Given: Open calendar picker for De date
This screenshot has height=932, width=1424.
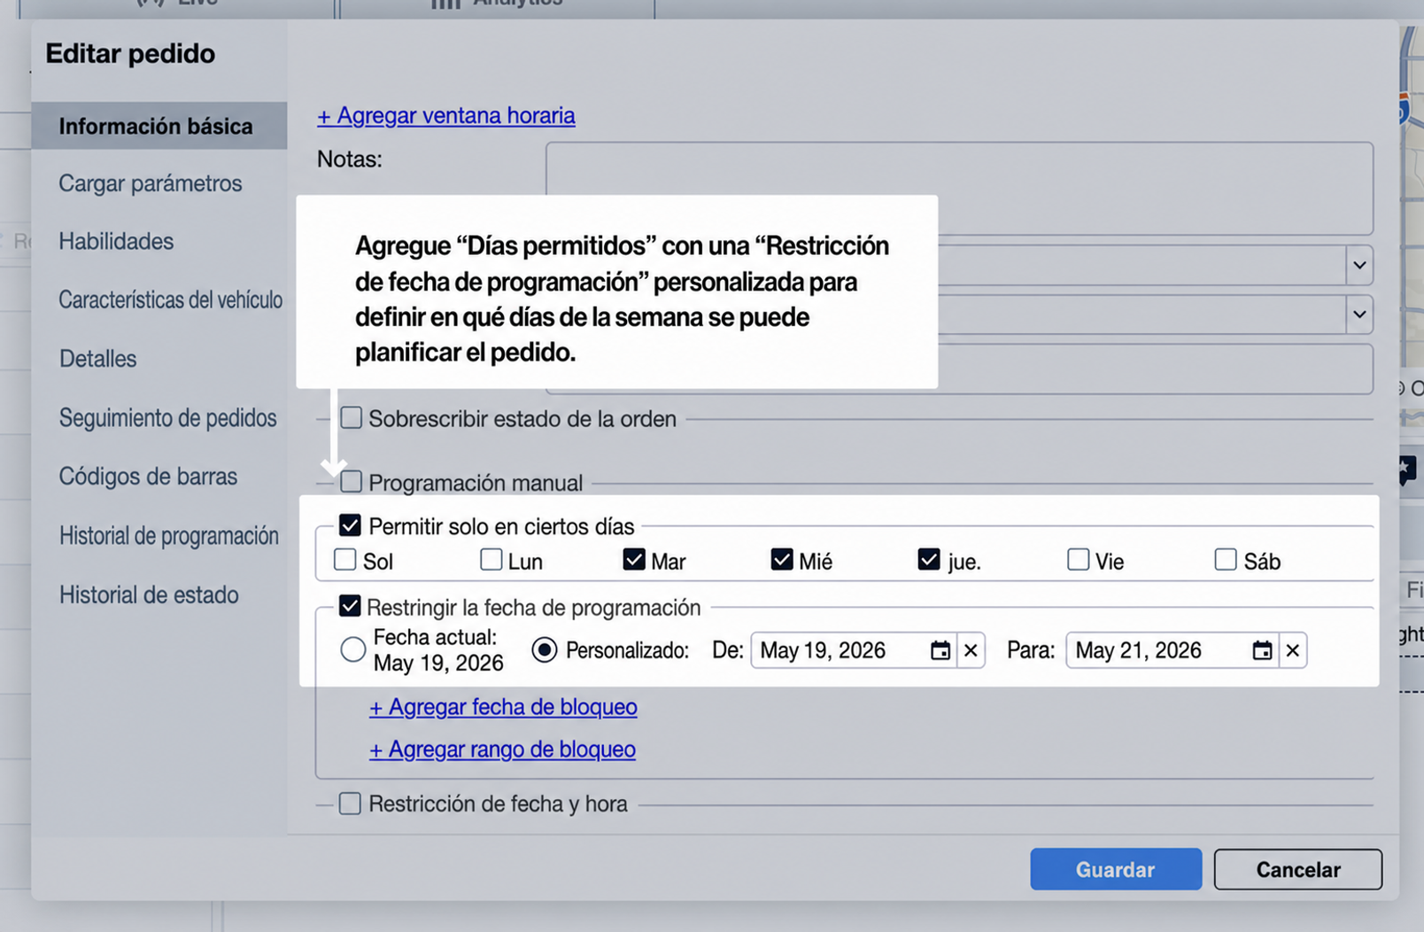Looking at the screenshot, I should [940, 650].
